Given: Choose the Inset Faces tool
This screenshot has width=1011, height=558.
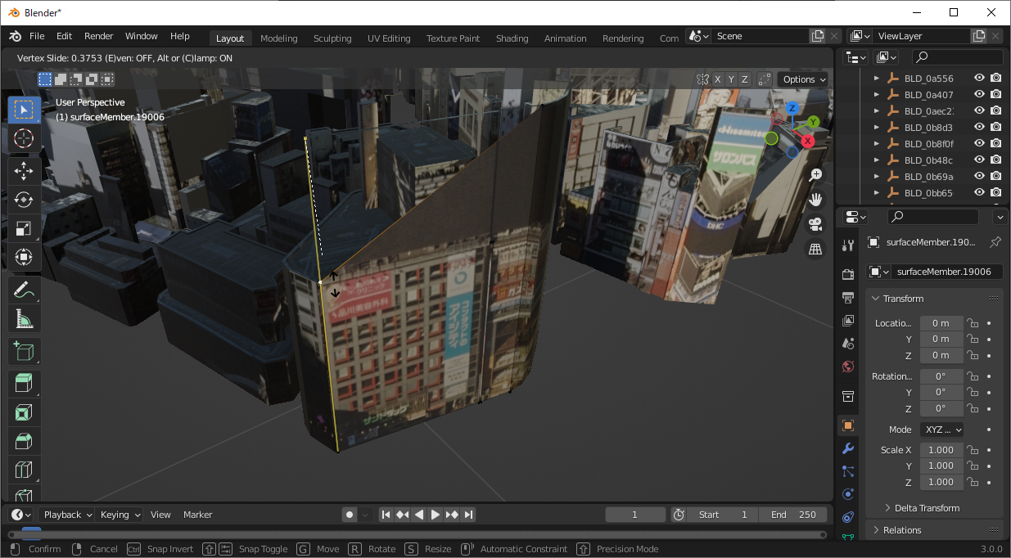Looking at the screenshot, I should (x=24, y=412).
